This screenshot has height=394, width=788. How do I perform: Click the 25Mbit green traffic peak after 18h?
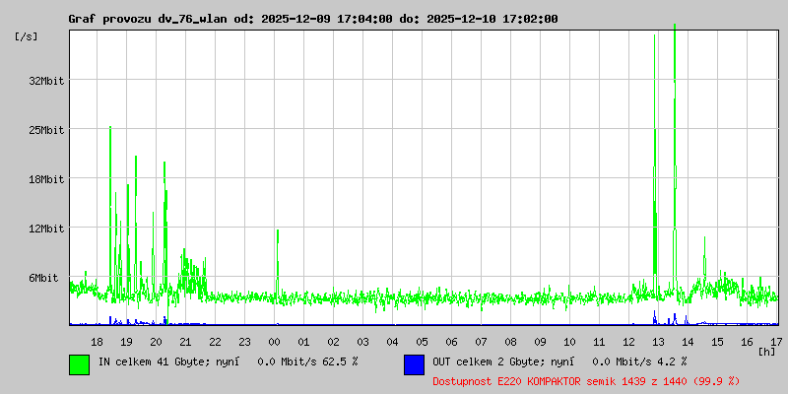pyautogui.click(x=110, y=211)
